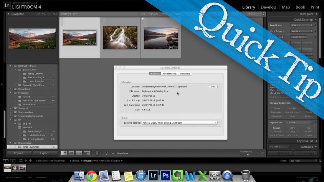This screenshot has width=324, height=182.
Task: Switch to Grid view in toolbar
Action: click(x=64, y=153)
